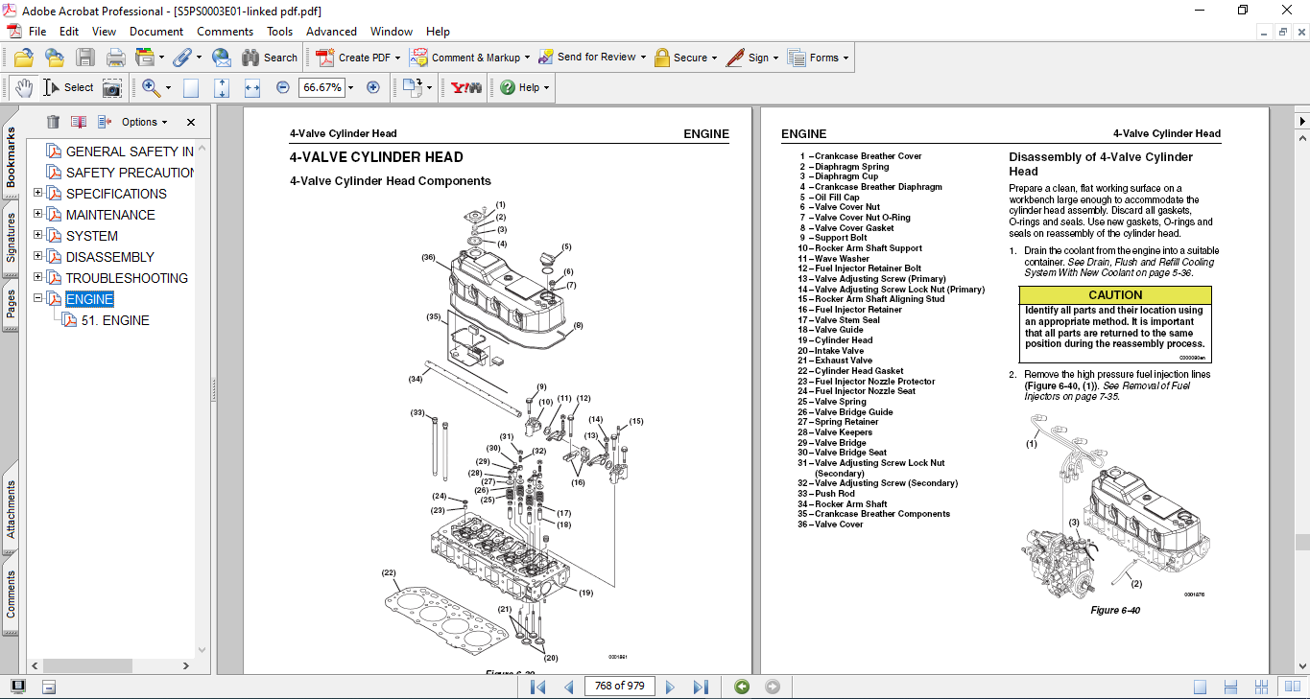Click the Print icon in toolbar
This screenshot has width=1310, height=699.
point(115,58)
